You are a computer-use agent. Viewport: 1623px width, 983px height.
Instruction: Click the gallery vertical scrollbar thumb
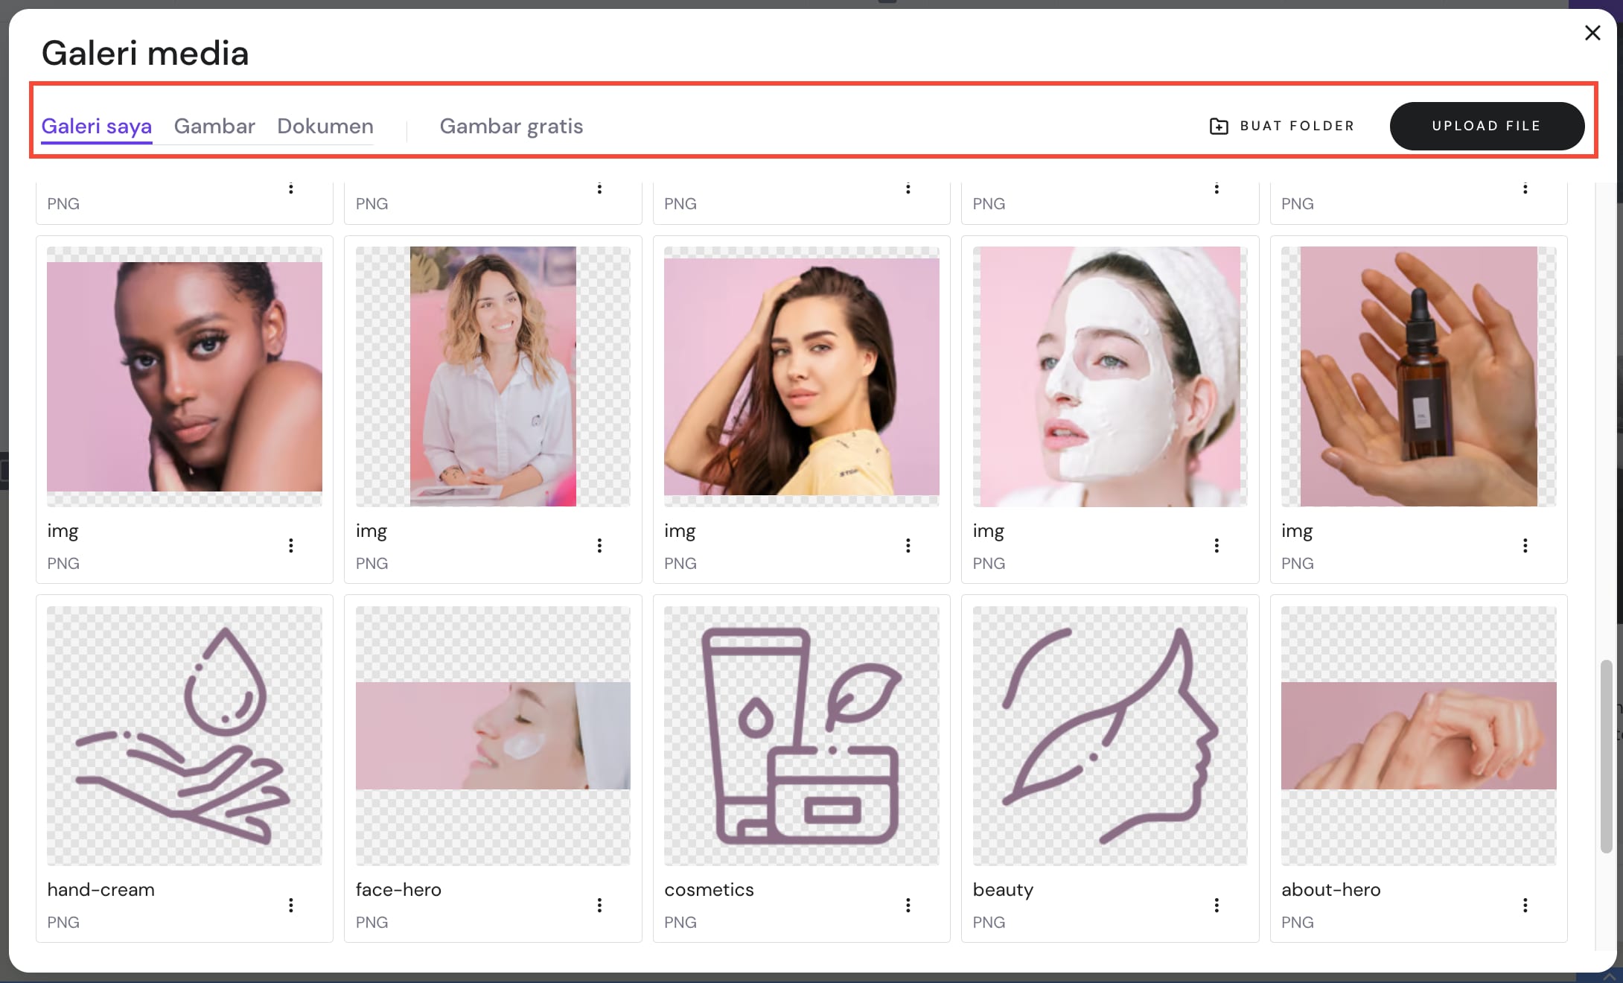tap(1606, 756)
